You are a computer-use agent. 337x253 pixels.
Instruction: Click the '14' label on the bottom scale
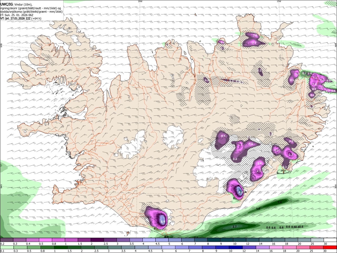click(x=257, y=251)
